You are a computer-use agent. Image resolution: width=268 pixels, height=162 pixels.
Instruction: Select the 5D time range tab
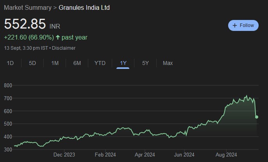click(32, 63)
